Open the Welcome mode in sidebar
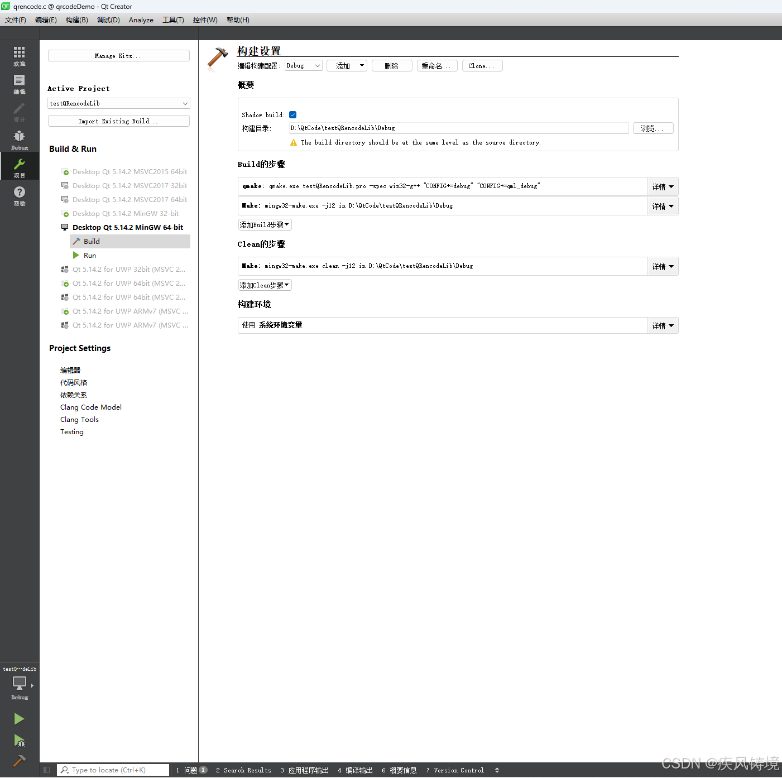Screen dimensions: 782x778 tap(20, 55)
